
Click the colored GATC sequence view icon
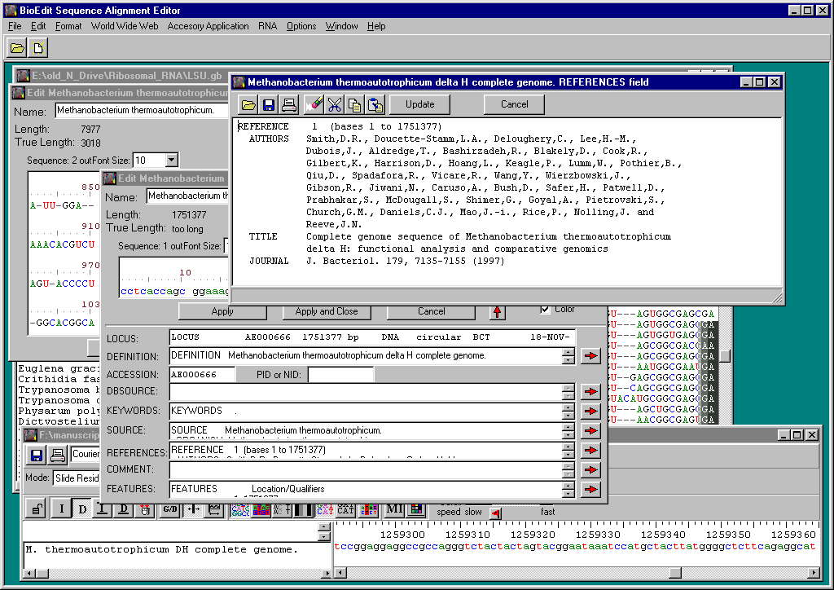point(240,510)
